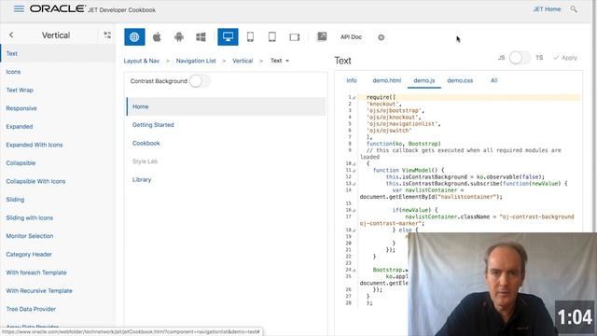Select Home in the navigation list demo
The height and width of the screenshot is (336, 597).
coord(226,106)
